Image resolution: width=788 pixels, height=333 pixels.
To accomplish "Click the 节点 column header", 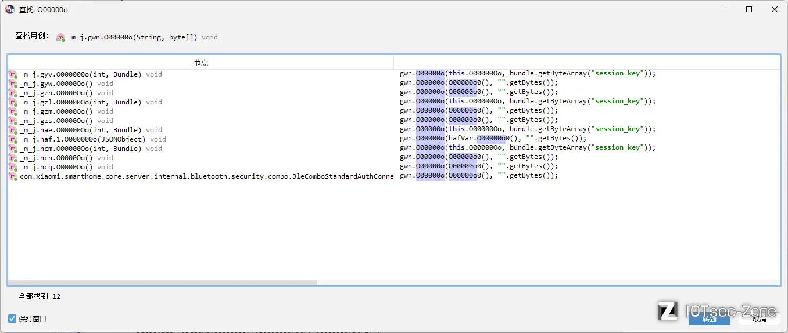I will click(x=201, y=62).
